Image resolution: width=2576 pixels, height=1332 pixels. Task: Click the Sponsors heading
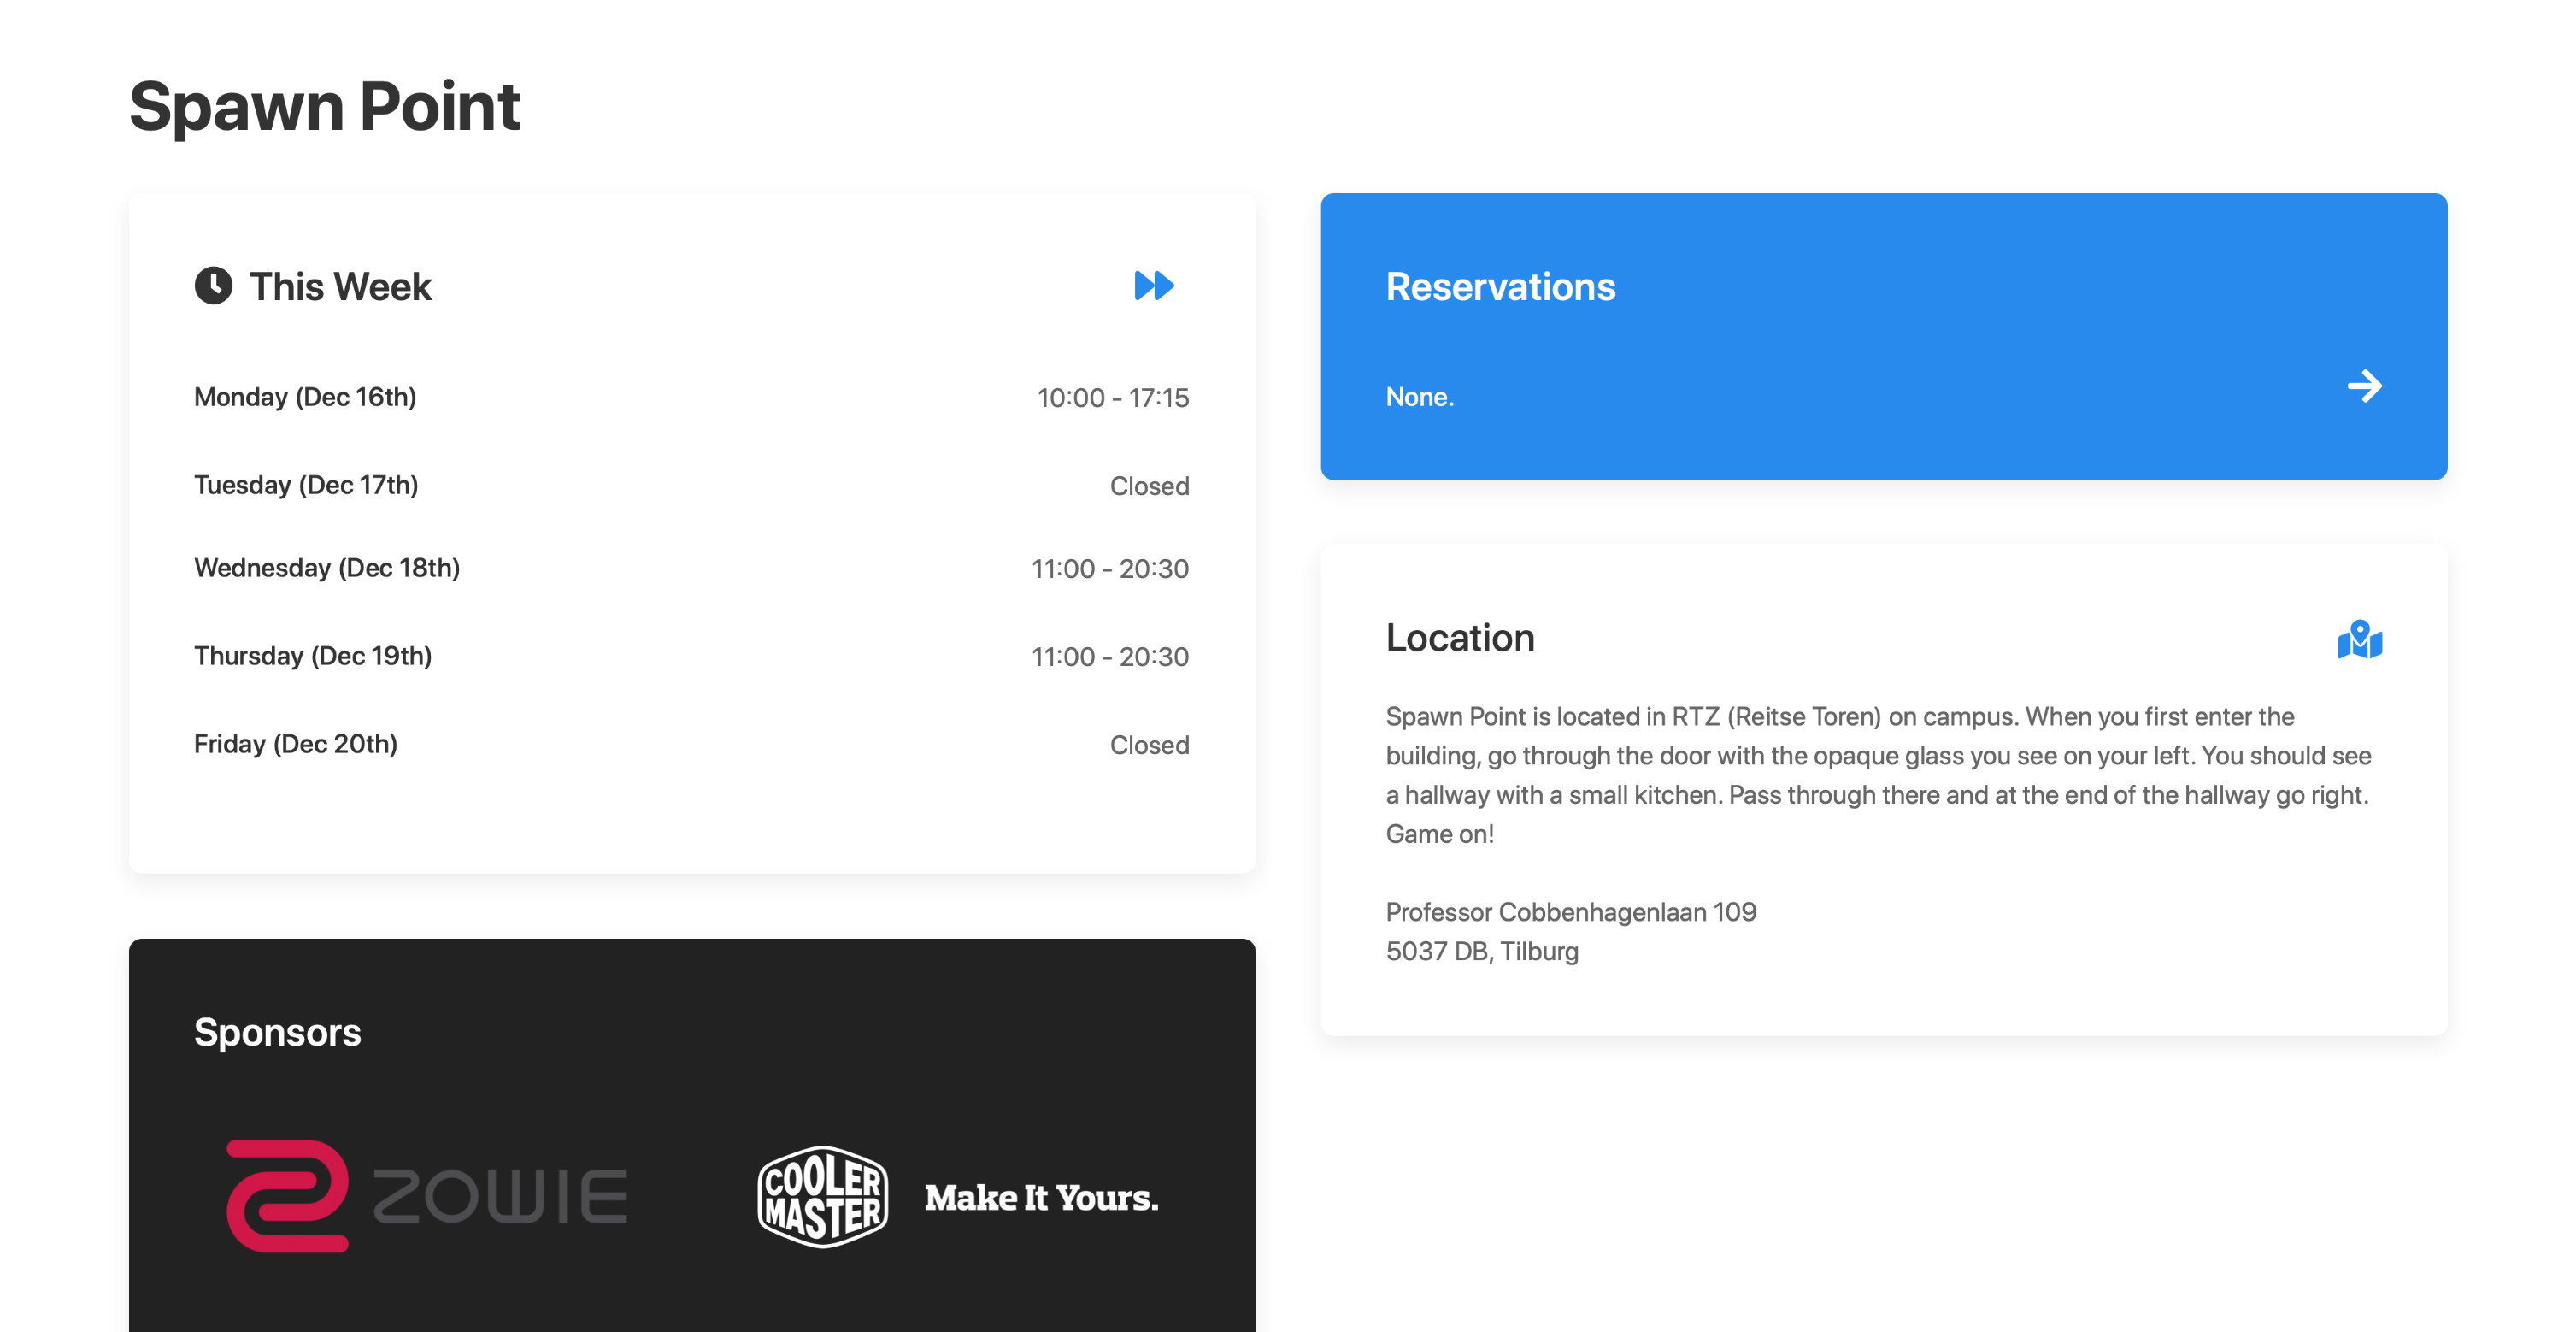coord(277,1032)
